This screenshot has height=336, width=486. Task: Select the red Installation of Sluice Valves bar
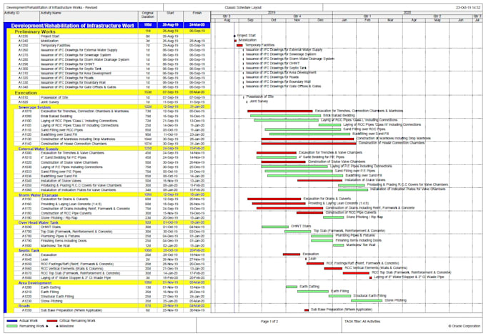click(x=320, y=180)
